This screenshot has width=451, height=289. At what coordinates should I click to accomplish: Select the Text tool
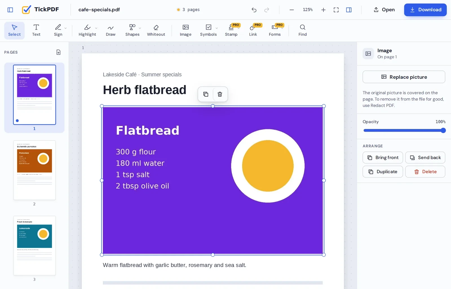point(36,30)
